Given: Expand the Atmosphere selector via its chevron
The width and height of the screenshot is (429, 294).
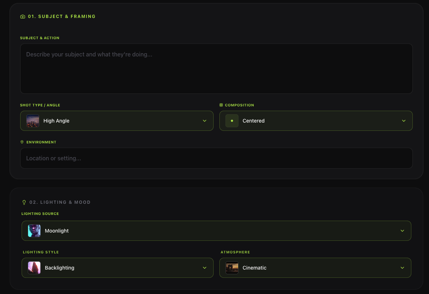Looking at the screenshot, I should (402, 268).
